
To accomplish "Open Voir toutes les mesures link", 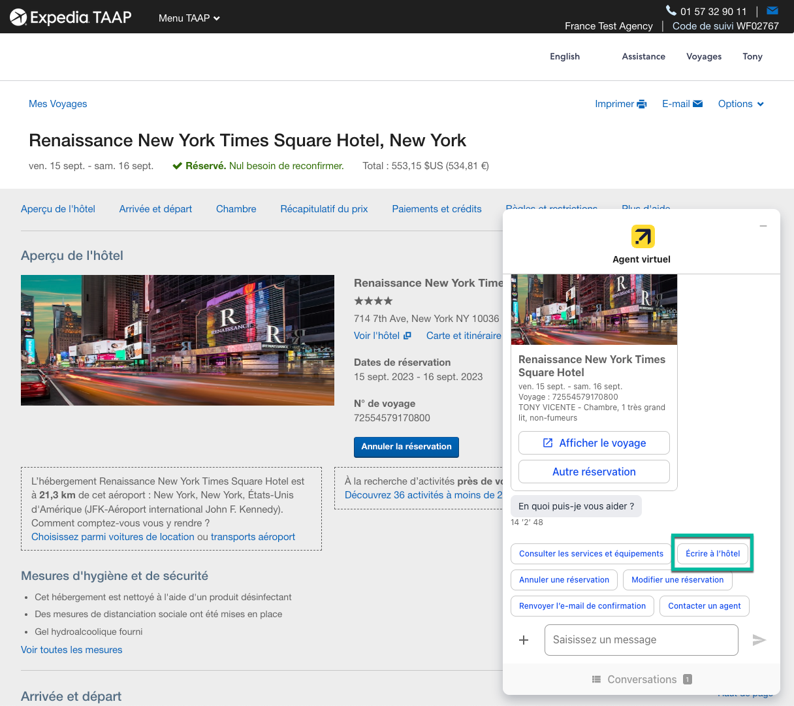I will pos(72,650).
